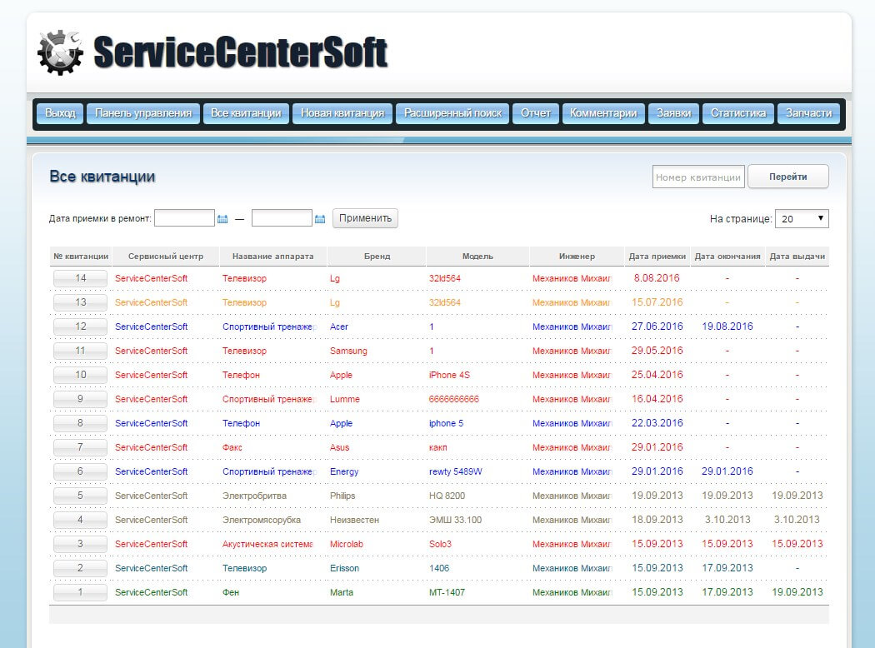Go to Все квитанции menu item
875x648 pixels.
pos(246,113)
